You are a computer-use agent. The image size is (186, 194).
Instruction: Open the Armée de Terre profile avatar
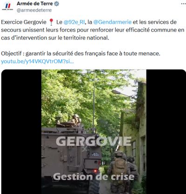[7, 6]
